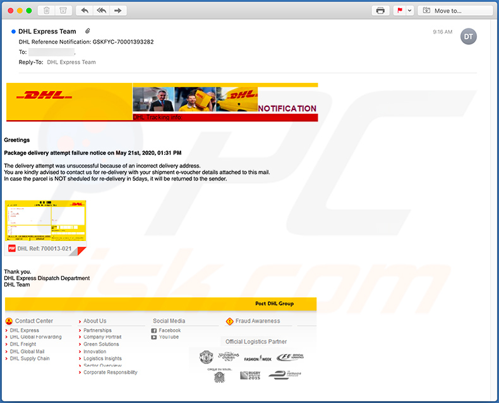Viewport: 499px width, 403px height.
Task: Click the blurred To recipient field
Action: point(52,52)
